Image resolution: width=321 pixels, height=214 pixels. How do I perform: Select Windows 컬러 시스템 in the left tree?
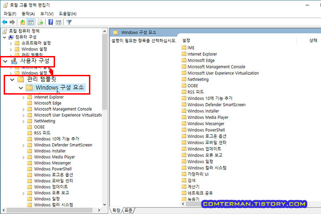[54, 205]
